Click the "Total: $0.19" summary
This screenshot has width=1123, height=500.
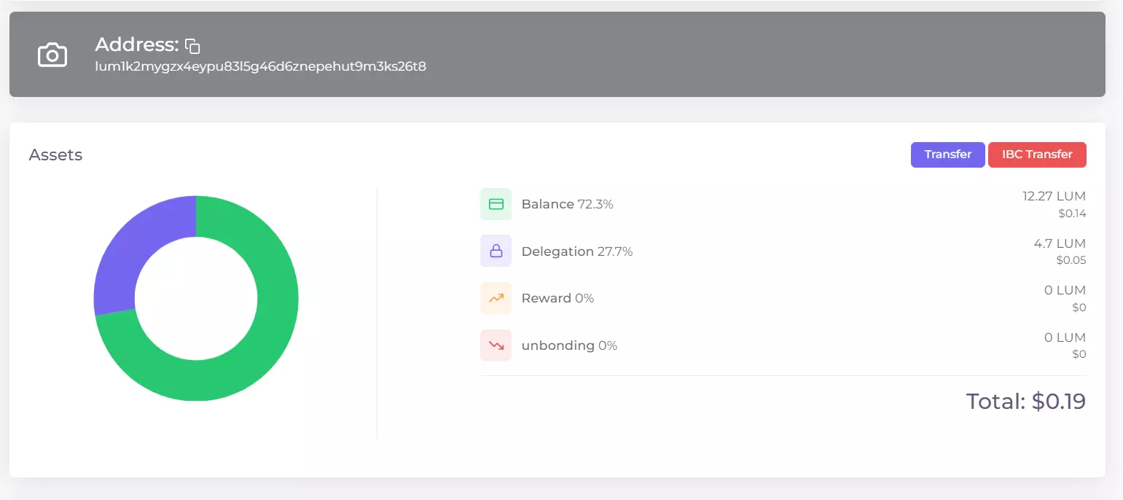click(x=1026, y=401)
